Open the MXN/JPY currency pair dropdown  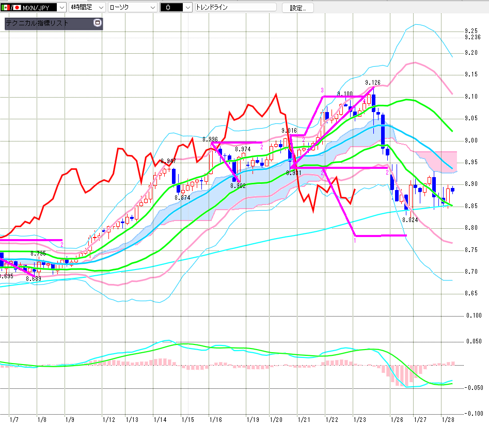point(61,7)
